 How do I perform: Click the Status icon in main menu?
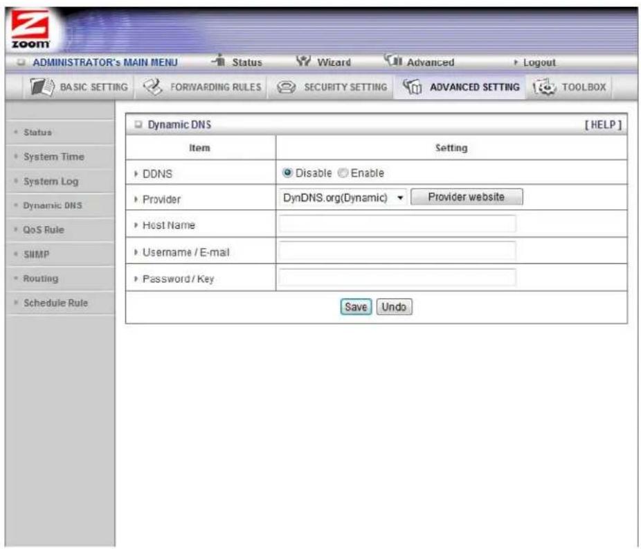219,60
